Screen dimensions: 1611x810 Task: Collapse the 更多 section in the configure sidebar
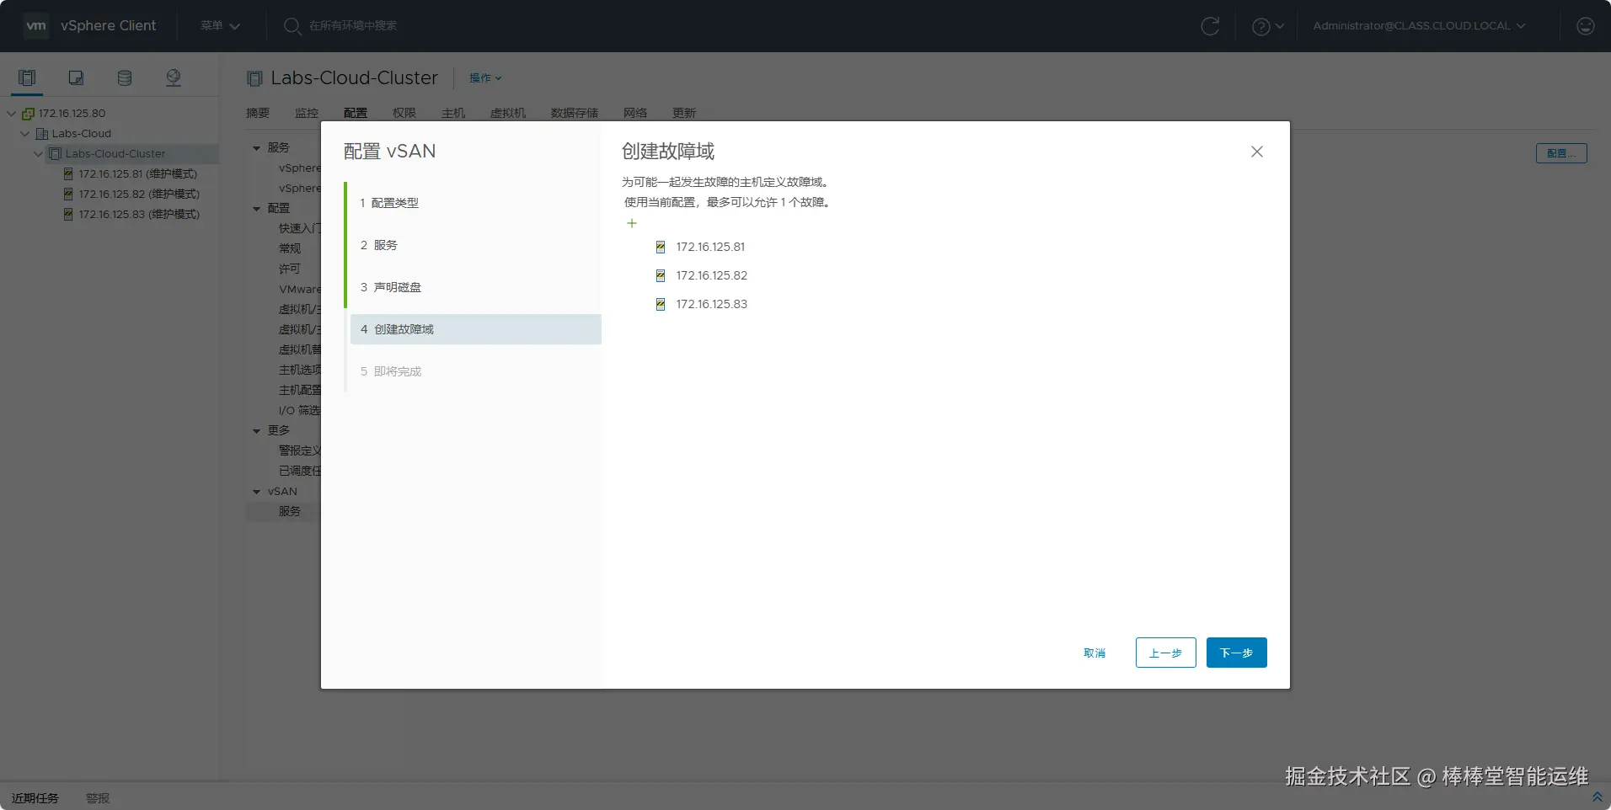(257, 431)
